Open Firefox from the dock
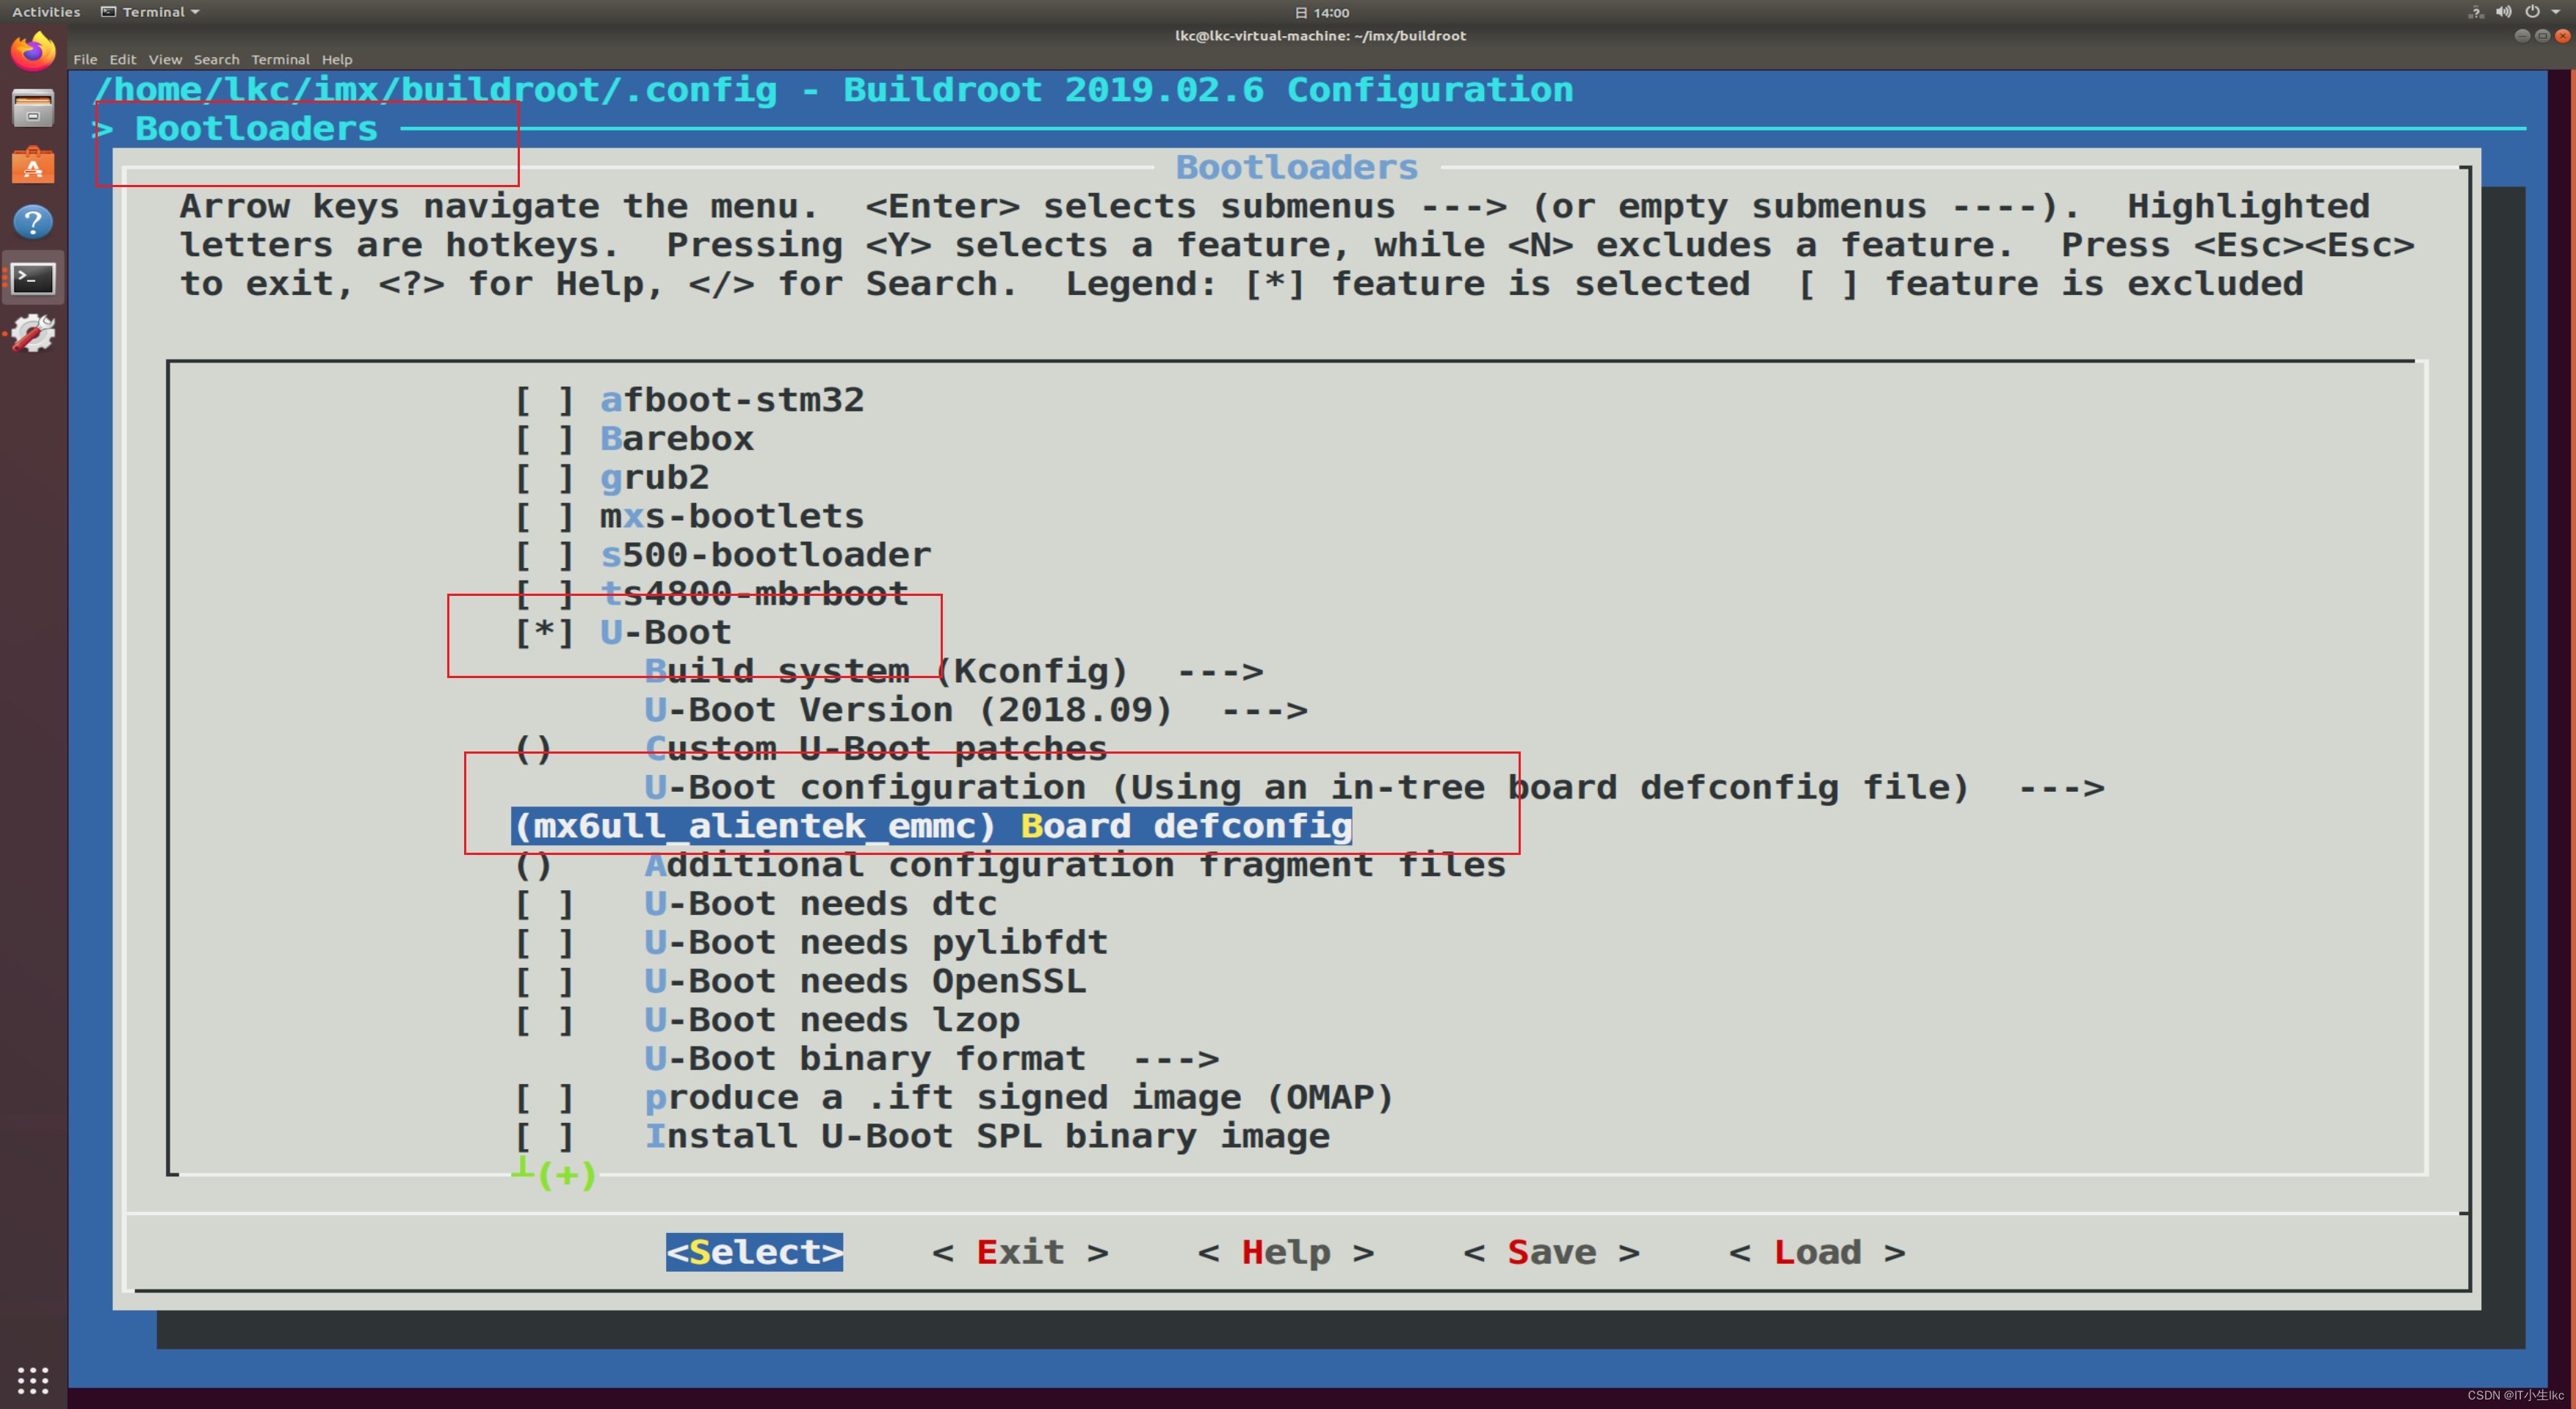 pos(33,50)
